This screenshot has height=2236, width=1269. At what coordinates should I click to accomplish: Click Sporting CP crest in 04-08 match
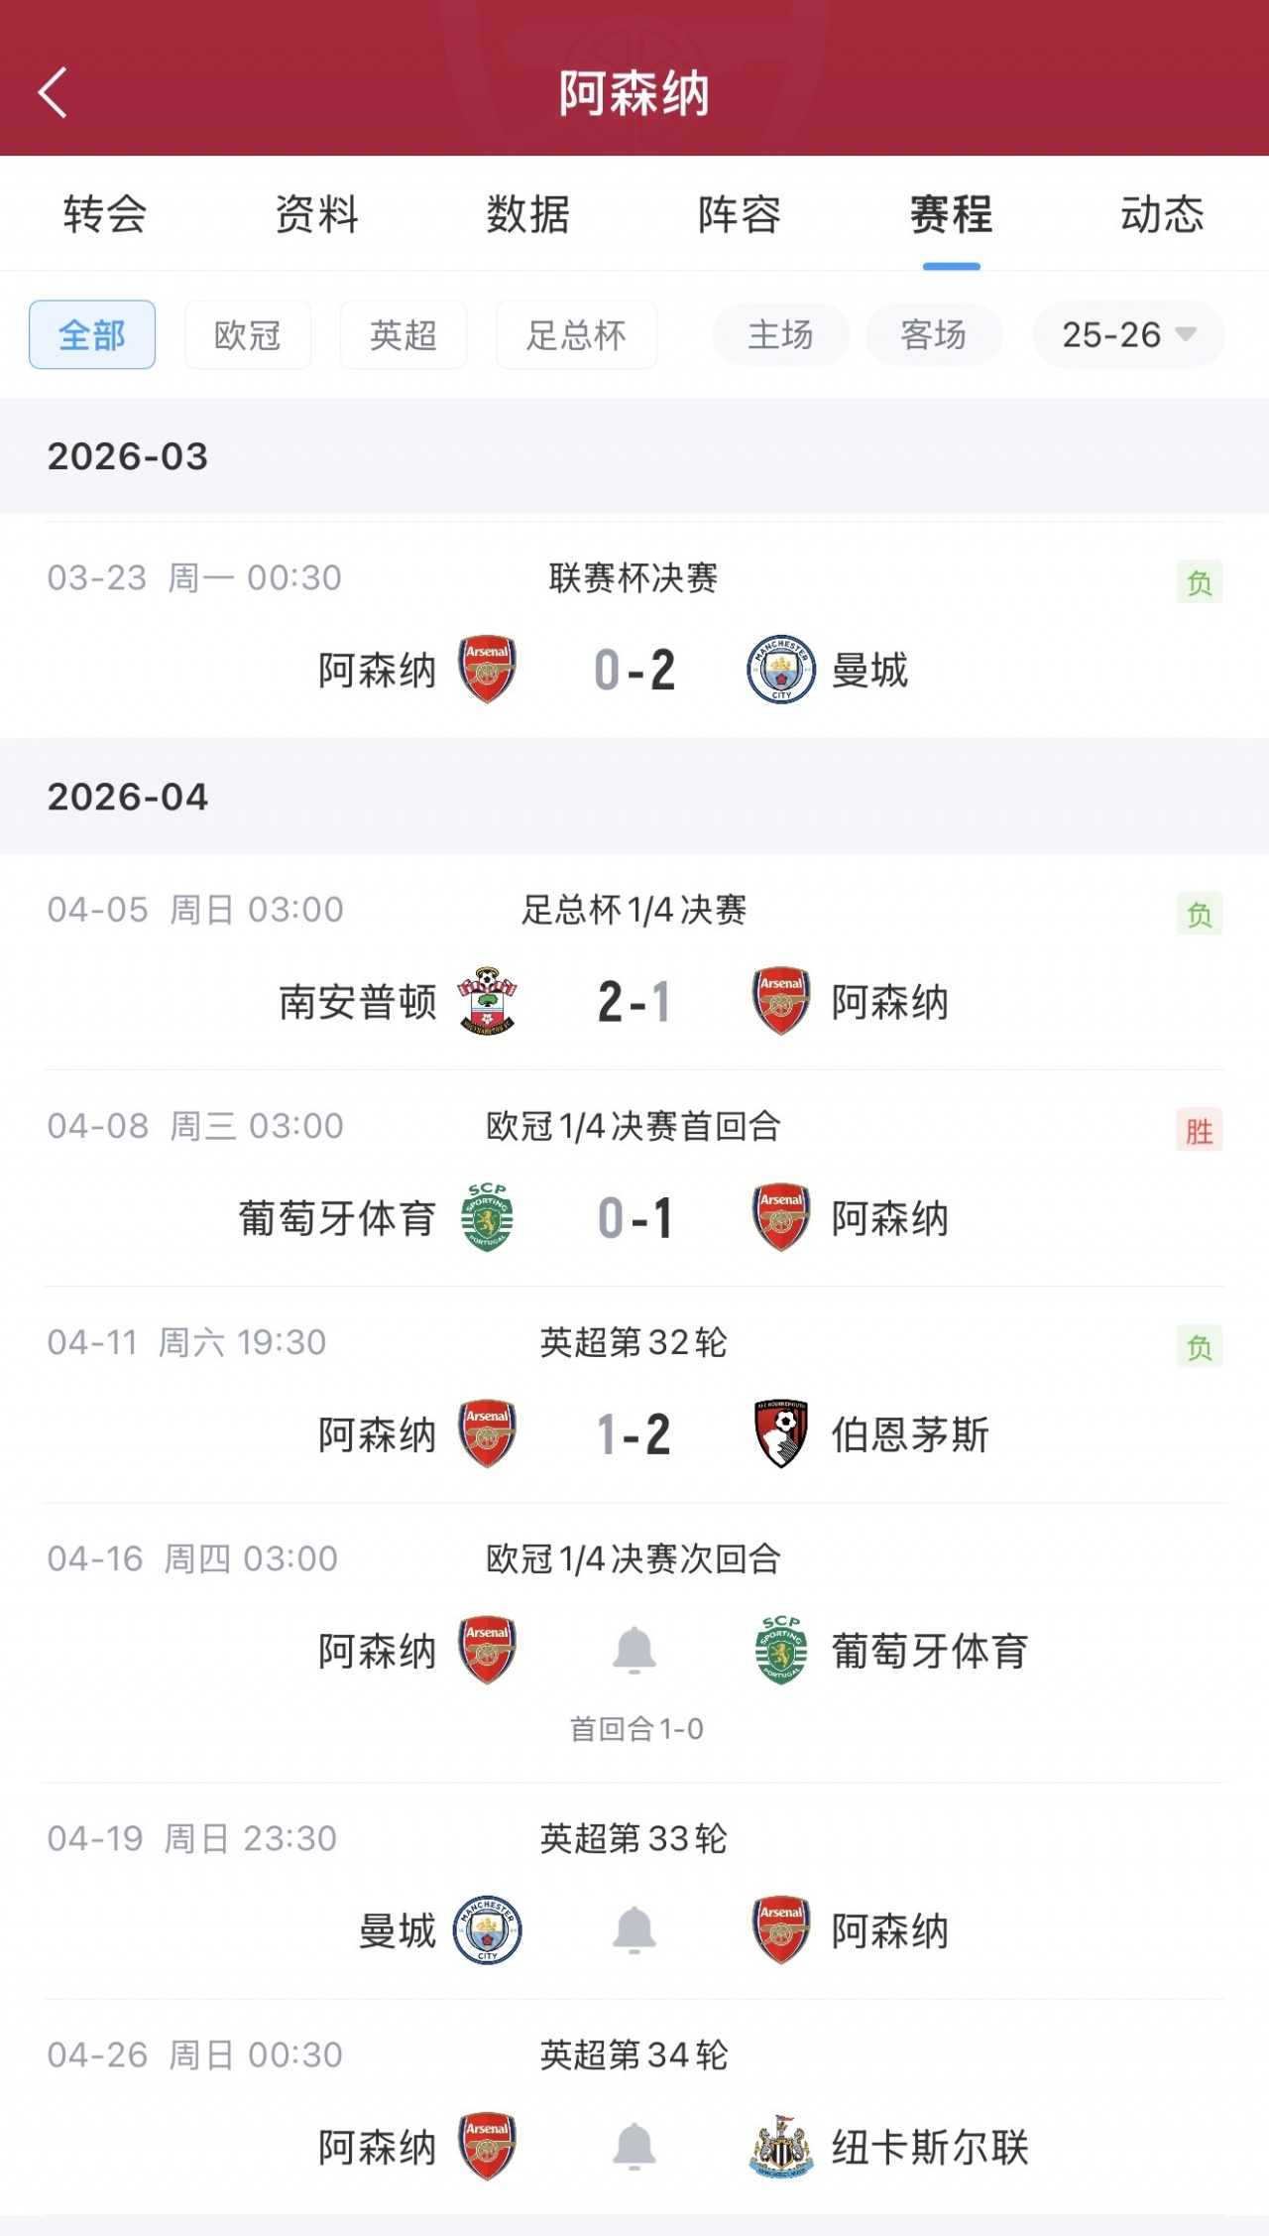pyautogui.click(x=487, y=1217)
